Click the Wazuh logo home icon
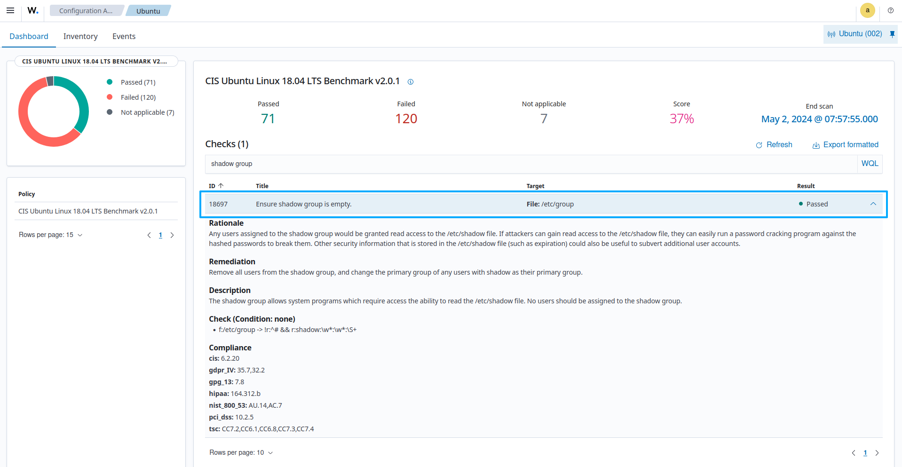 33,10
